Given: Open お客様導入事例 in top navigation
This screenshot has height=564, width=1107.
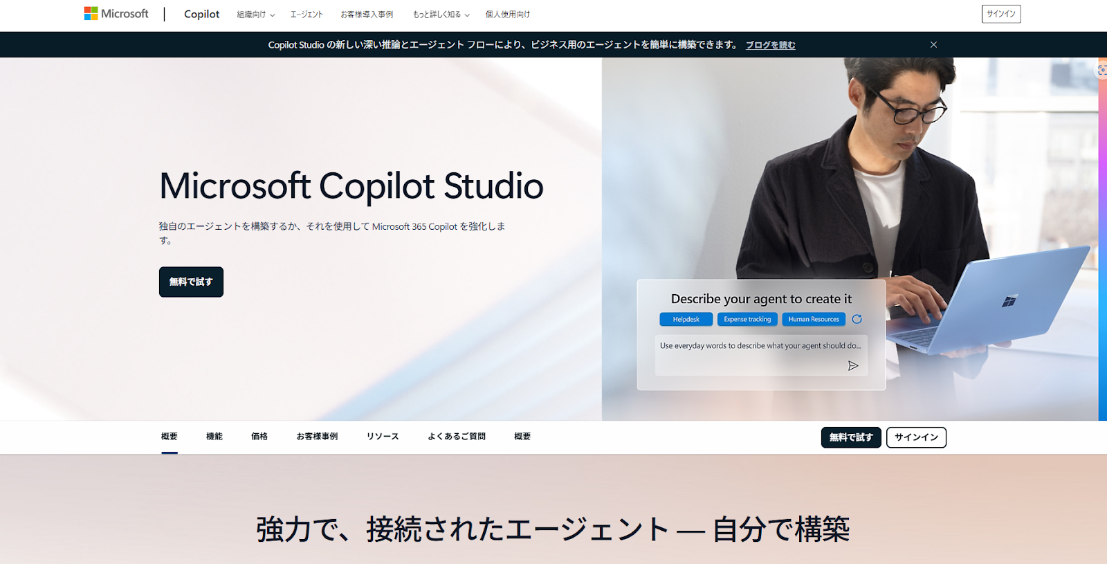Looking at the screenshot, I should pyautogui.click(x=367, y=15).
